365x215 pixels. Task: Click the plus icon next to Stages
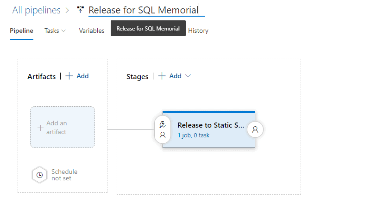pyautogui.click(x=162, y=76)
